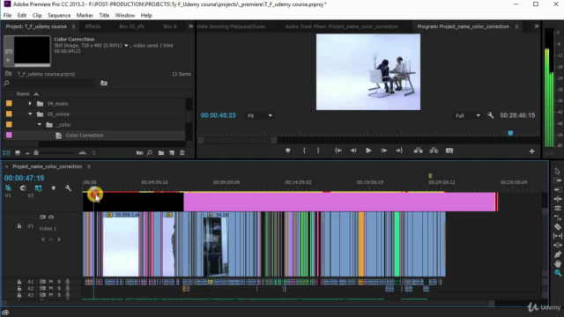Play the sequence in Program monitor

(x=368, y=151)
